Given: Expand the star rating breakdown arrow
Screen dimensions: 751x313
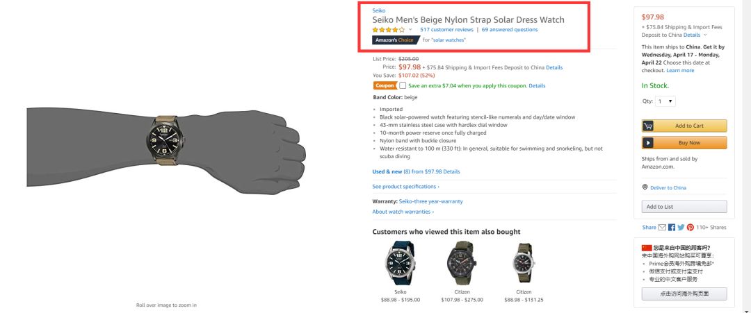Looking at the screenshot, I should click(410, 30).
